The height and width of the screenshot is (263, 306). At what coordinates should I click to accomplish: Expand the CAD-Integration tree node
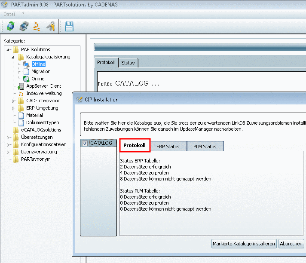tap(13, 101)
